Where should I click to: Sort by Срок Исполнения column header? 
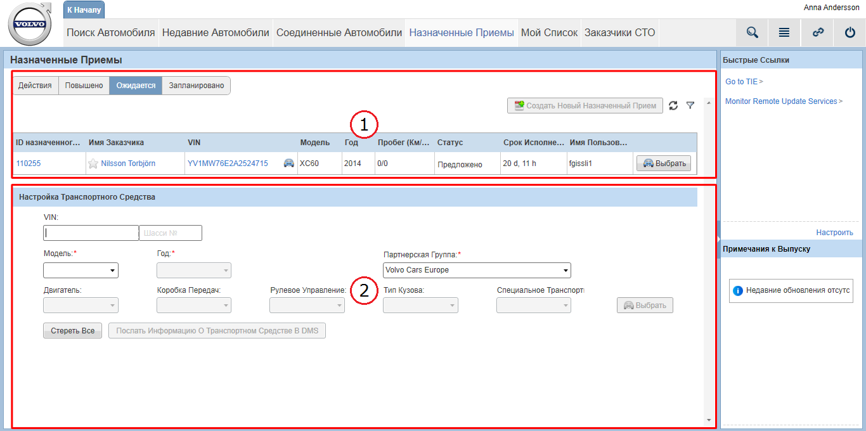pos(533,143)
